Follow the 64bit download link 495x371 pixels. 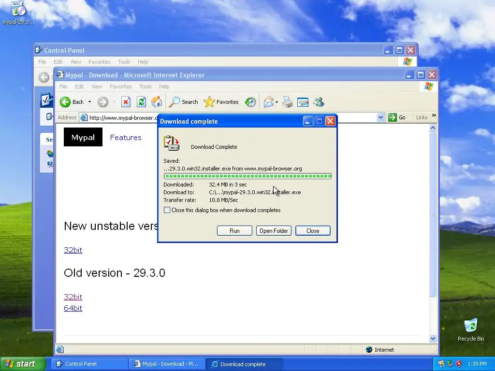73,308
